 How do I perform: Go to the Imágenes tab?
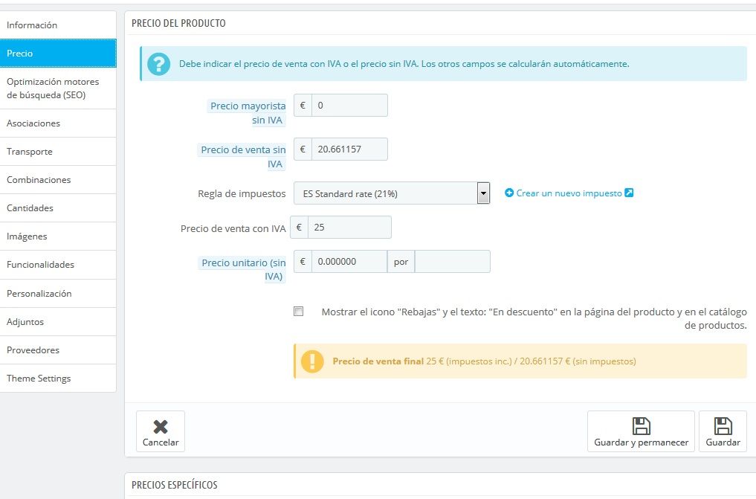point(58,236)
